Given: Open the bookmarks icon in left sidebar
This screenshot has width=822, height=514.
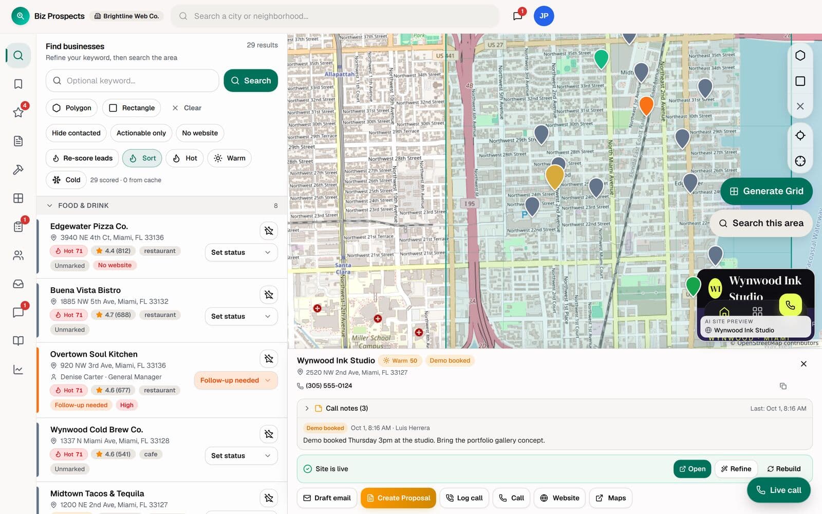Looking at the screenshot, I should (x=18, y=84).
